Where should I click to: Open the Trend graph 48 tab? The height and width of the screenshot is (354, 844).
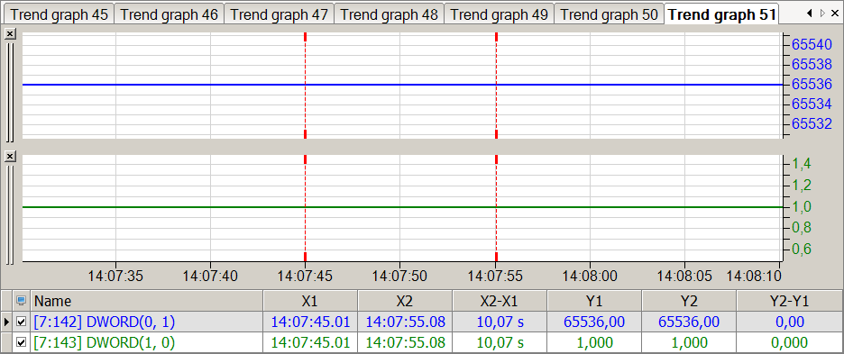point(390,14)
